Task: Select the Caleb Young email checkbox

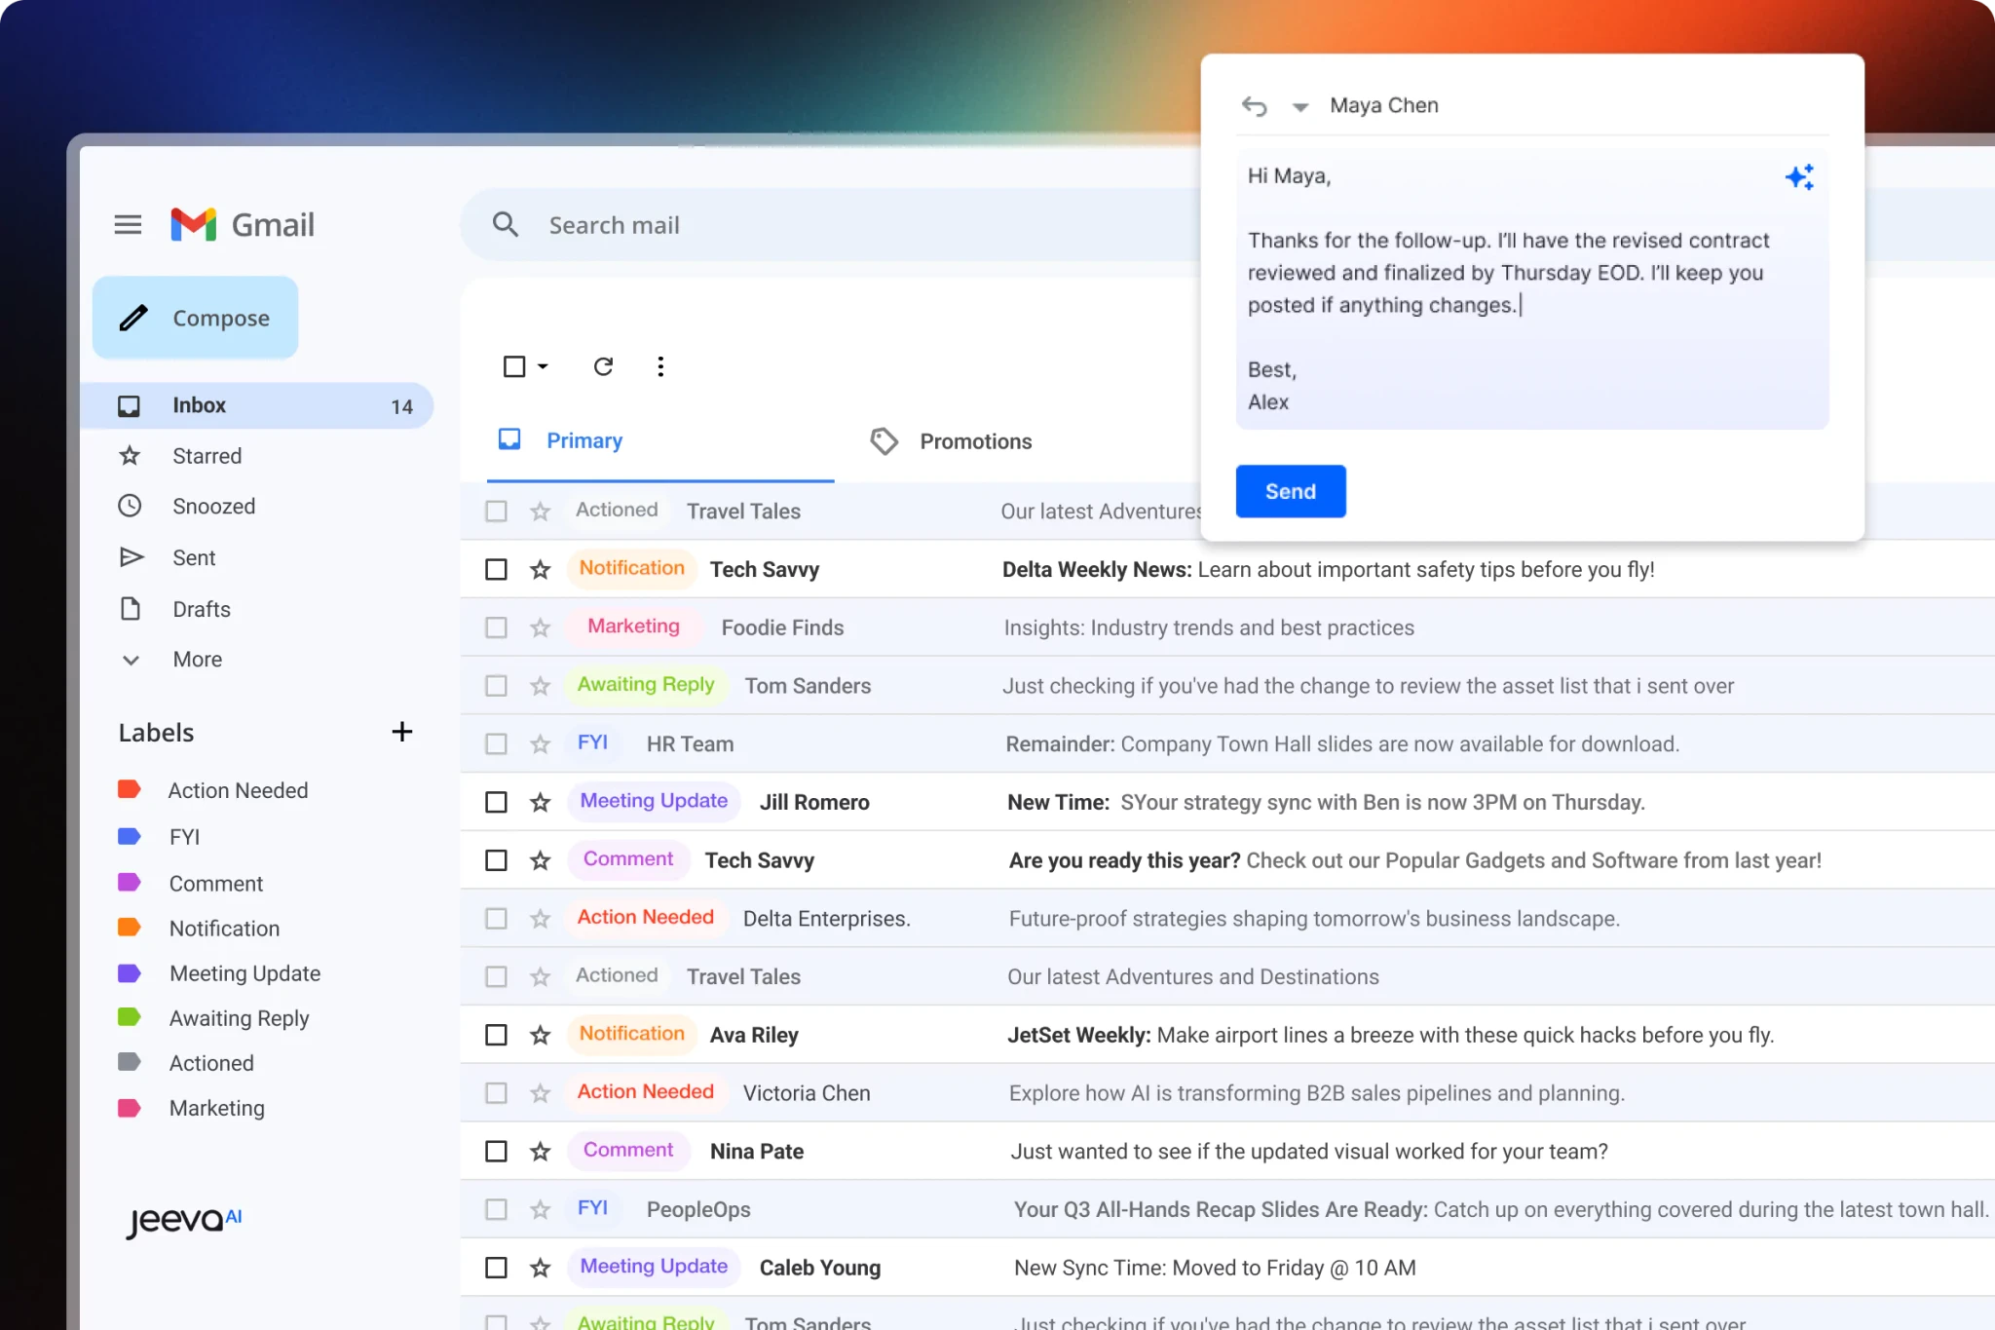Action: (x=497, y=1268)
